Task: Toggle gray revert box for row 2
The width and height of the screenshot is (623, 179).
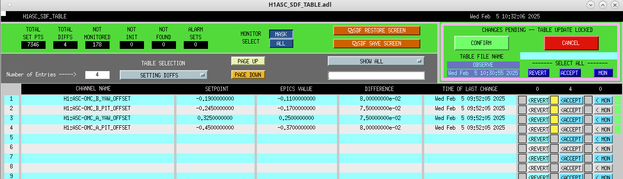Action: [x=522, y=110]
